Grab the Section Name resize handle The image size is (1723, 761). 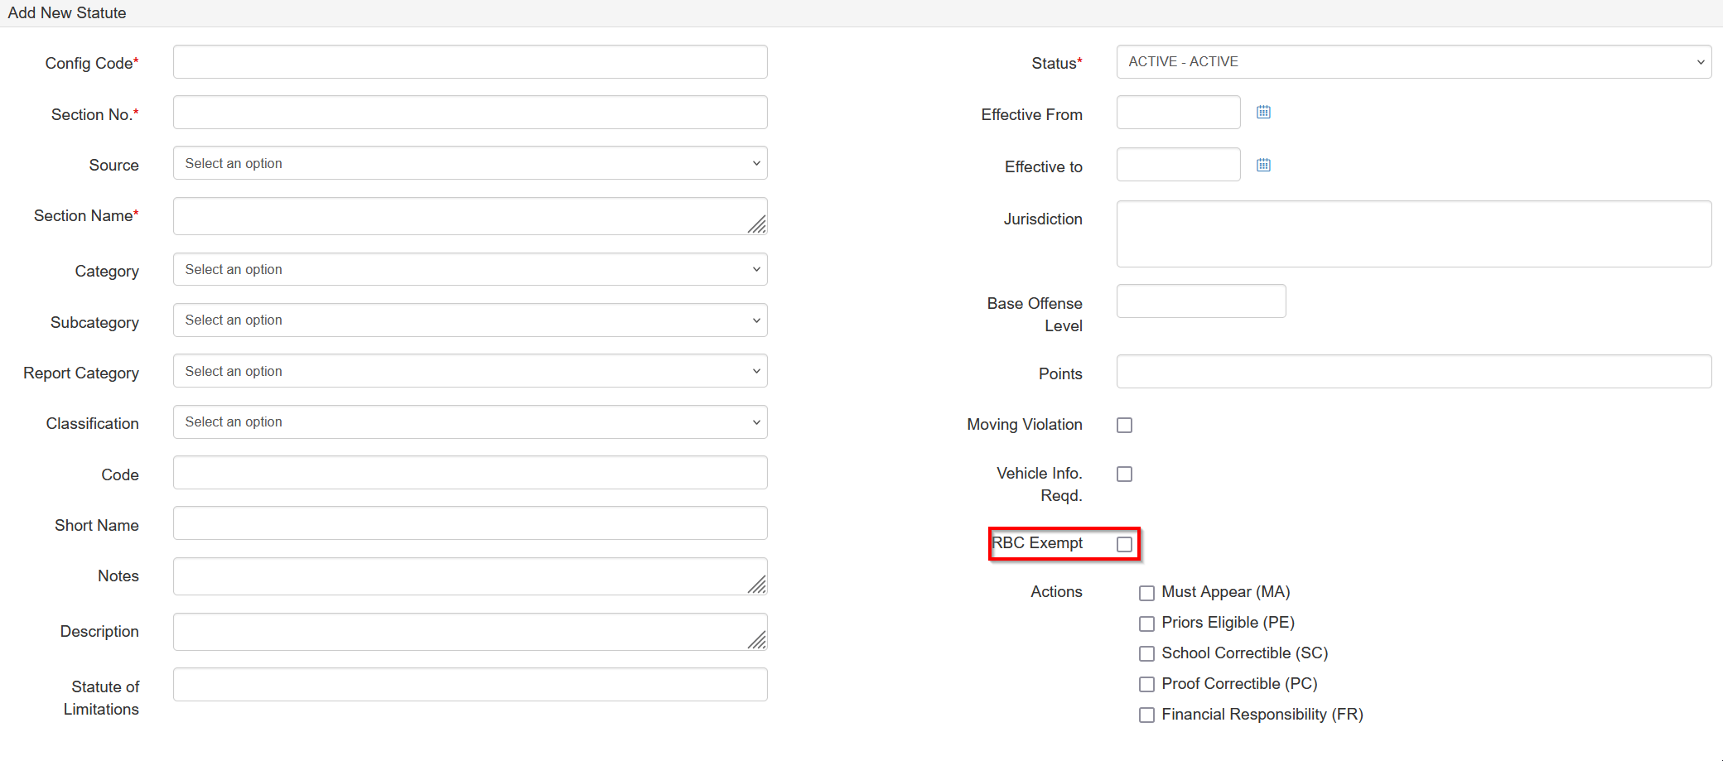click(x=757, y=224)
